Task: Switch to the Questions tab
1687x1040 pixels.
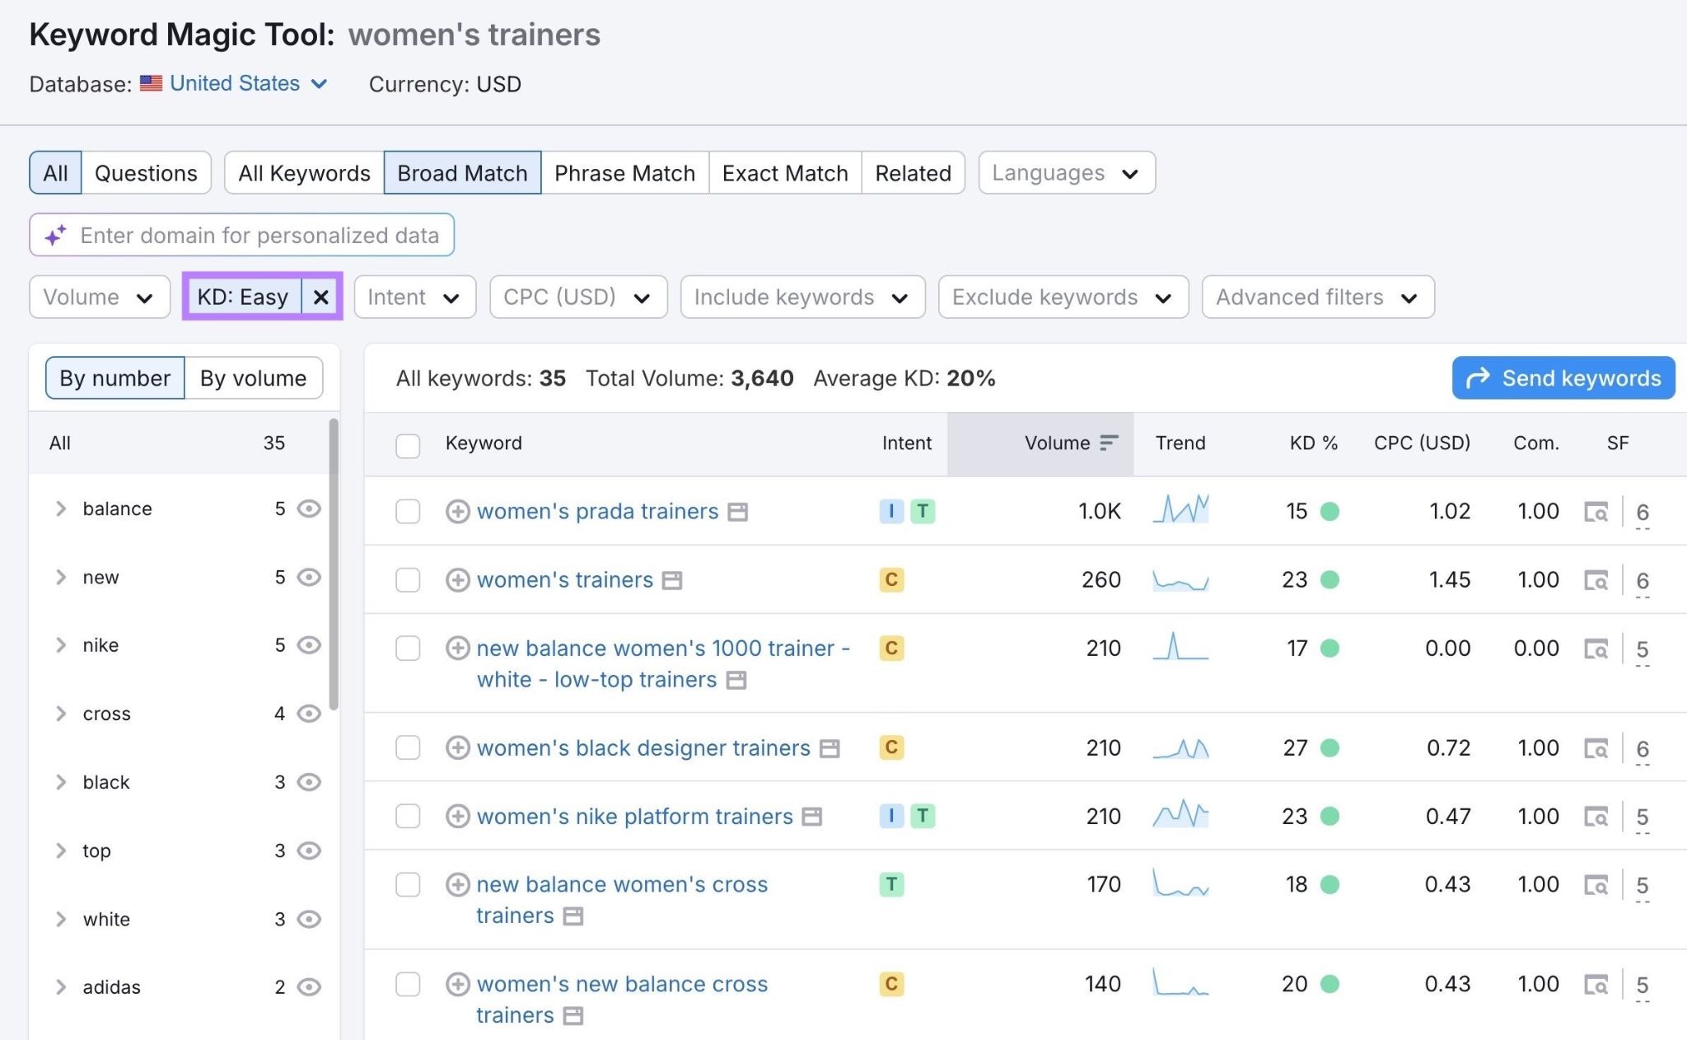Action: point(146,173)
